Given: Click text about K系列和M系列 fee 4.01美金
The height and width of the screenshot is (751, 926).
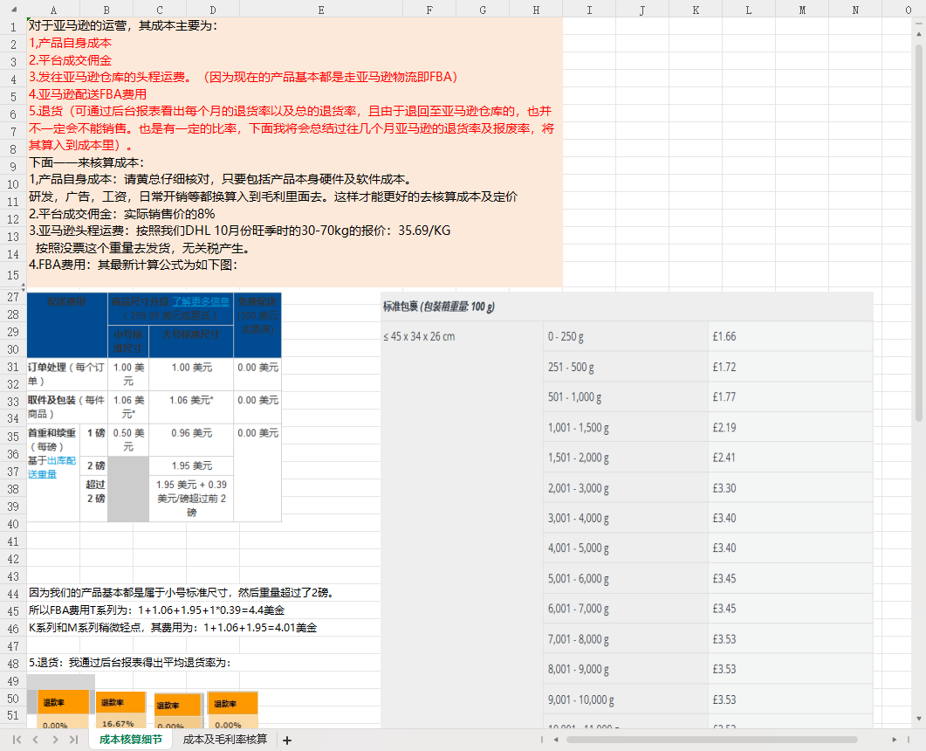Looking at the screenshot, I should [173, 628].
